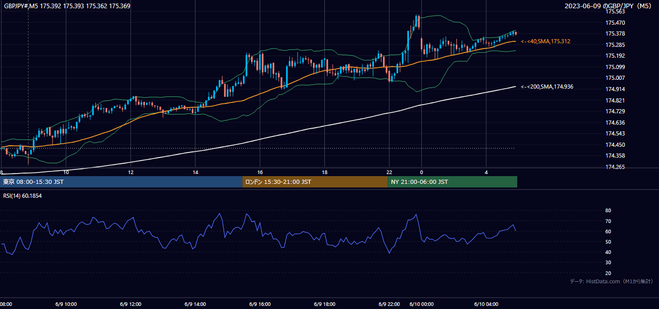The image size is (659, 309).
Task: Click price axis label 175.007
Action: pyautogui.click(x=615, y=78)
